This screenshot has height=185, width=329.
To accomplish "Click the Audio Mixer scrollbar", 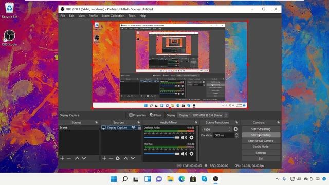I will coord(197,143).
